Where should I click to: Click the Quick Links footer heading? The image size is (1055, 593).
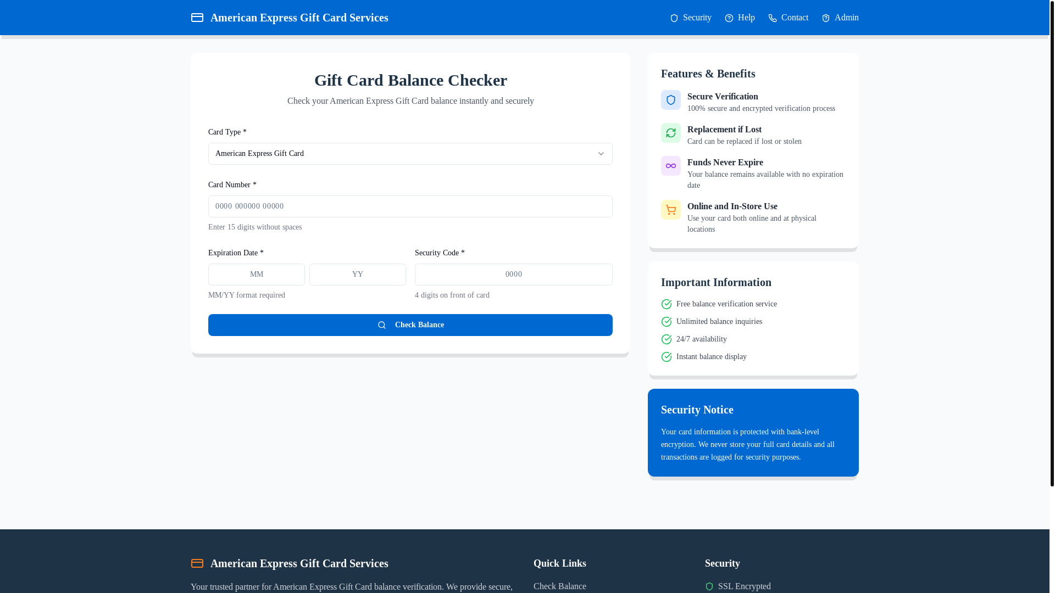tap(560, 563)
